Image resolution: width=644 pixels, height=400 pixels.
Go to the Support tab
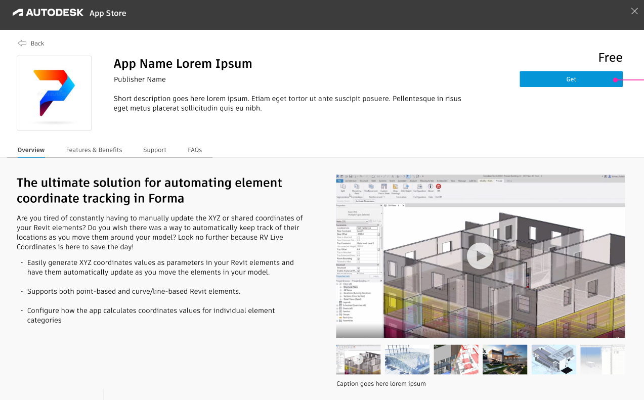click(x=154, y=150)
